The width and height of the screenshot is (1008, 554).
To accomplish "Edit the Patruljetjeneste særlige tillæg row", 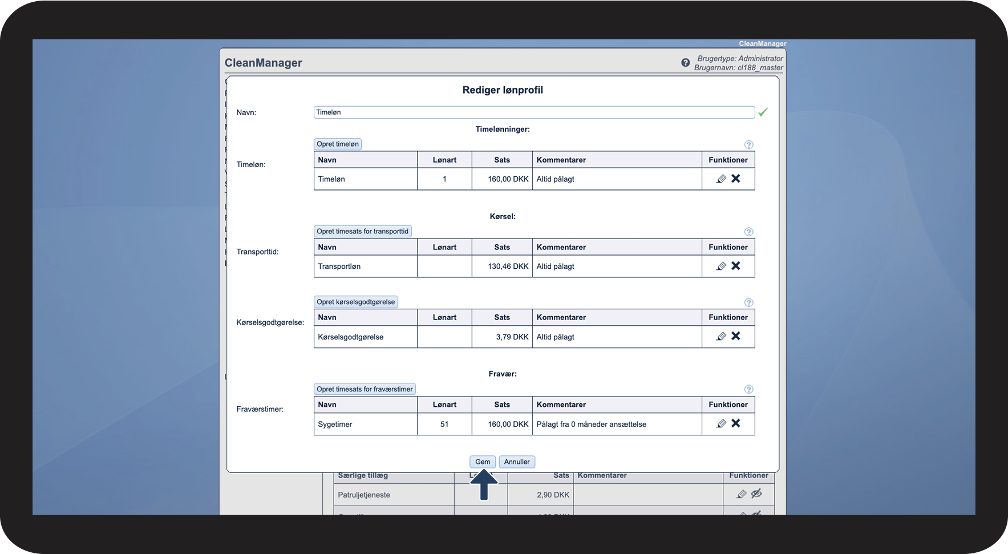I will pyautogui.click(x=741, y=494).
